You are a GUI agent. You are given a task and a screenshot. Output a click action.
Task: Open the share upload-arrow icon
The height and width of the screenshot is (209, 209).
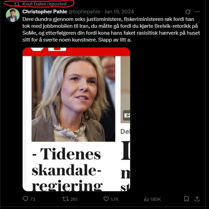point(197,199)
